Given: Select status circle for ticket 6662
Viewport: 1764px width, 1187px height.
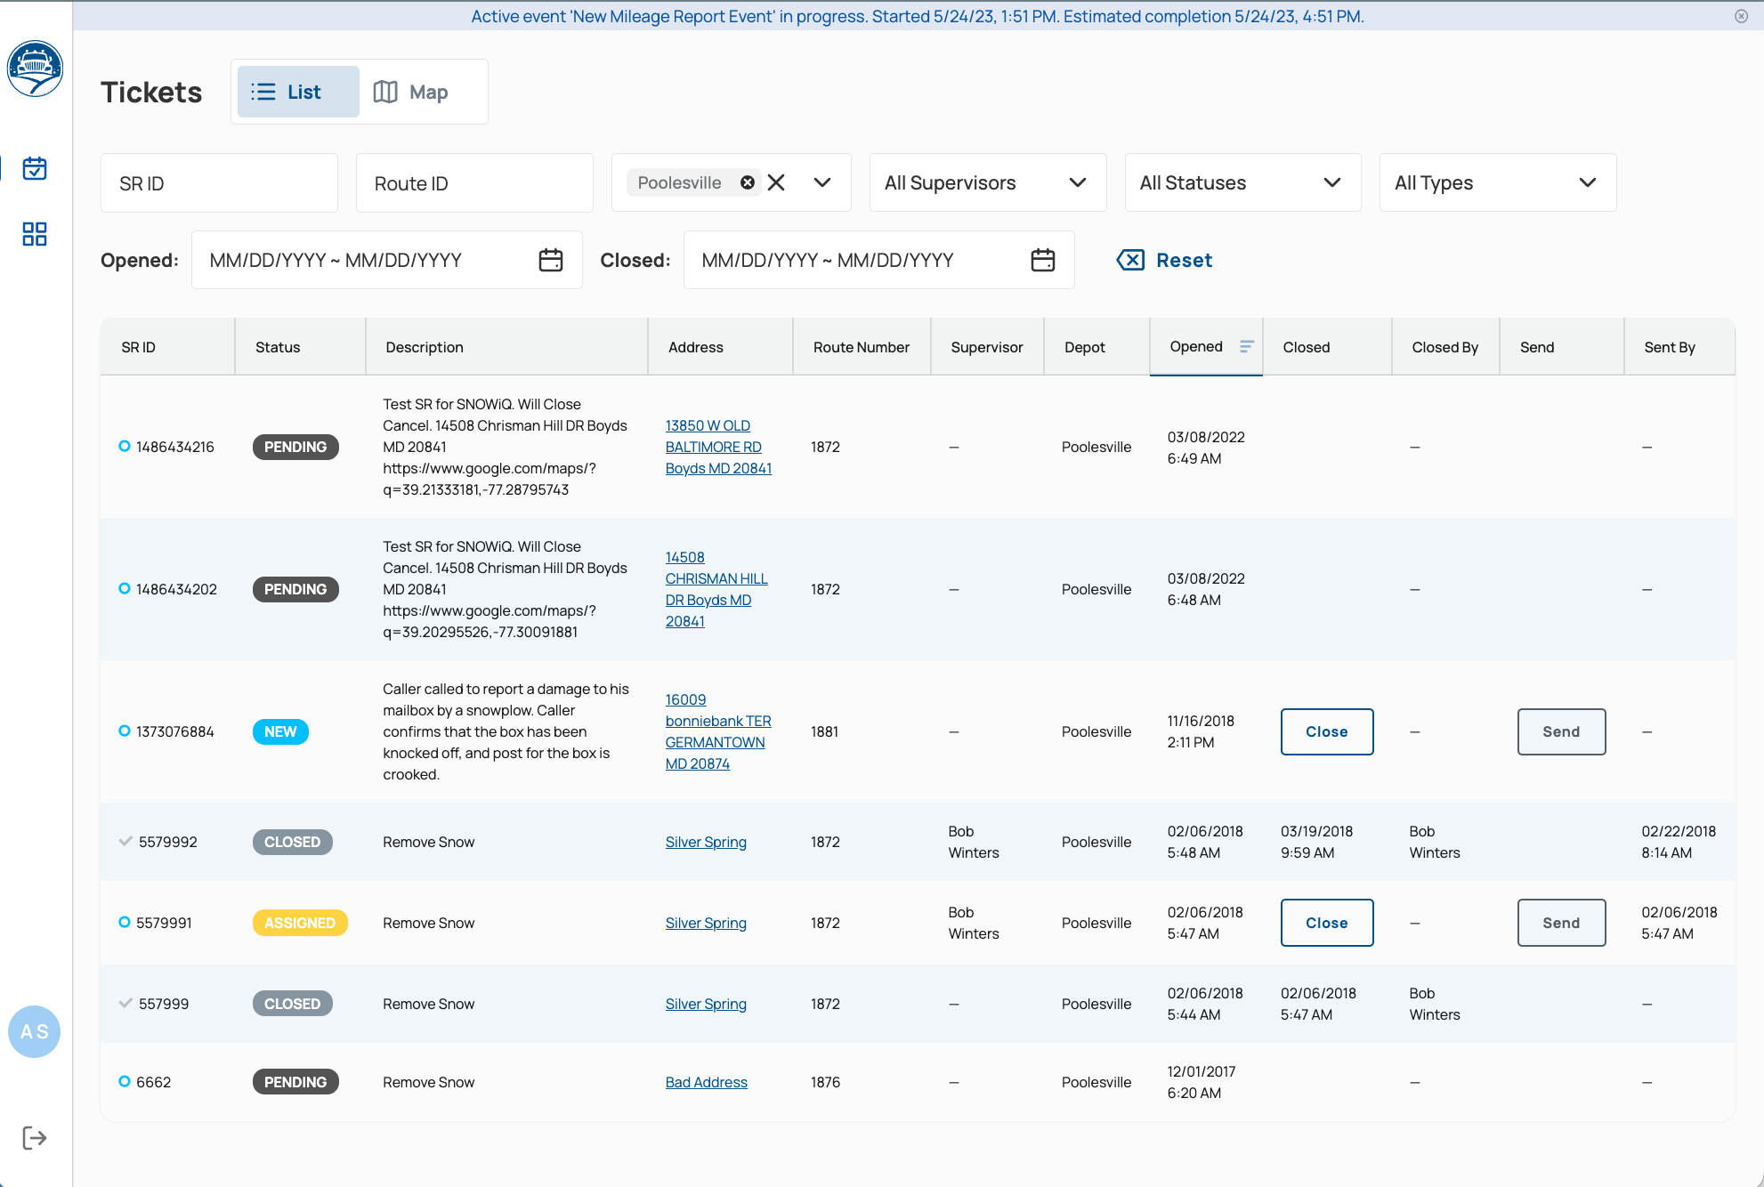Looking at the screenshot, I should [x=125, y=1082].
